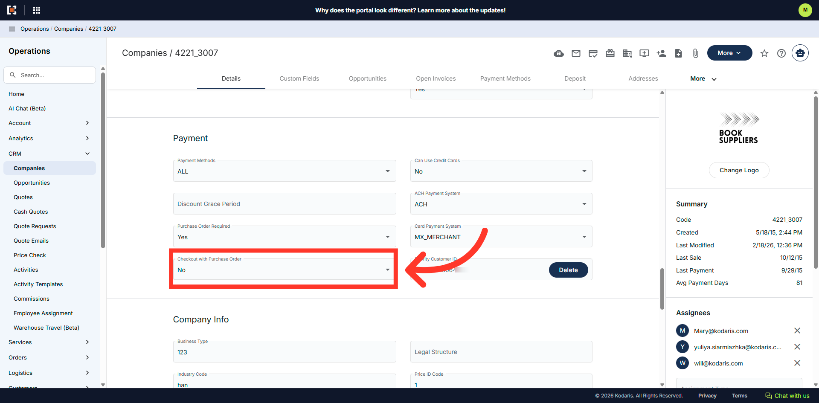Click the Delete button
The width and height of the screenshot is (819, 403).
click(568, 270)
